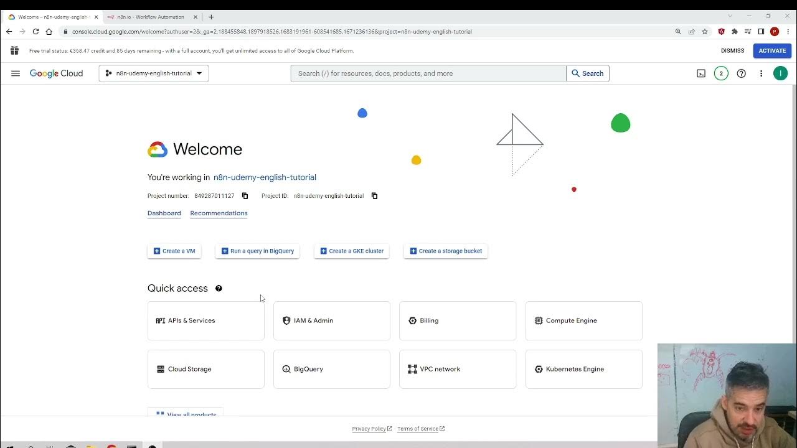This screenshot has height=448, width=797.
Task: Open the Cloud Storage quick access card
Action: coord(206,369)
